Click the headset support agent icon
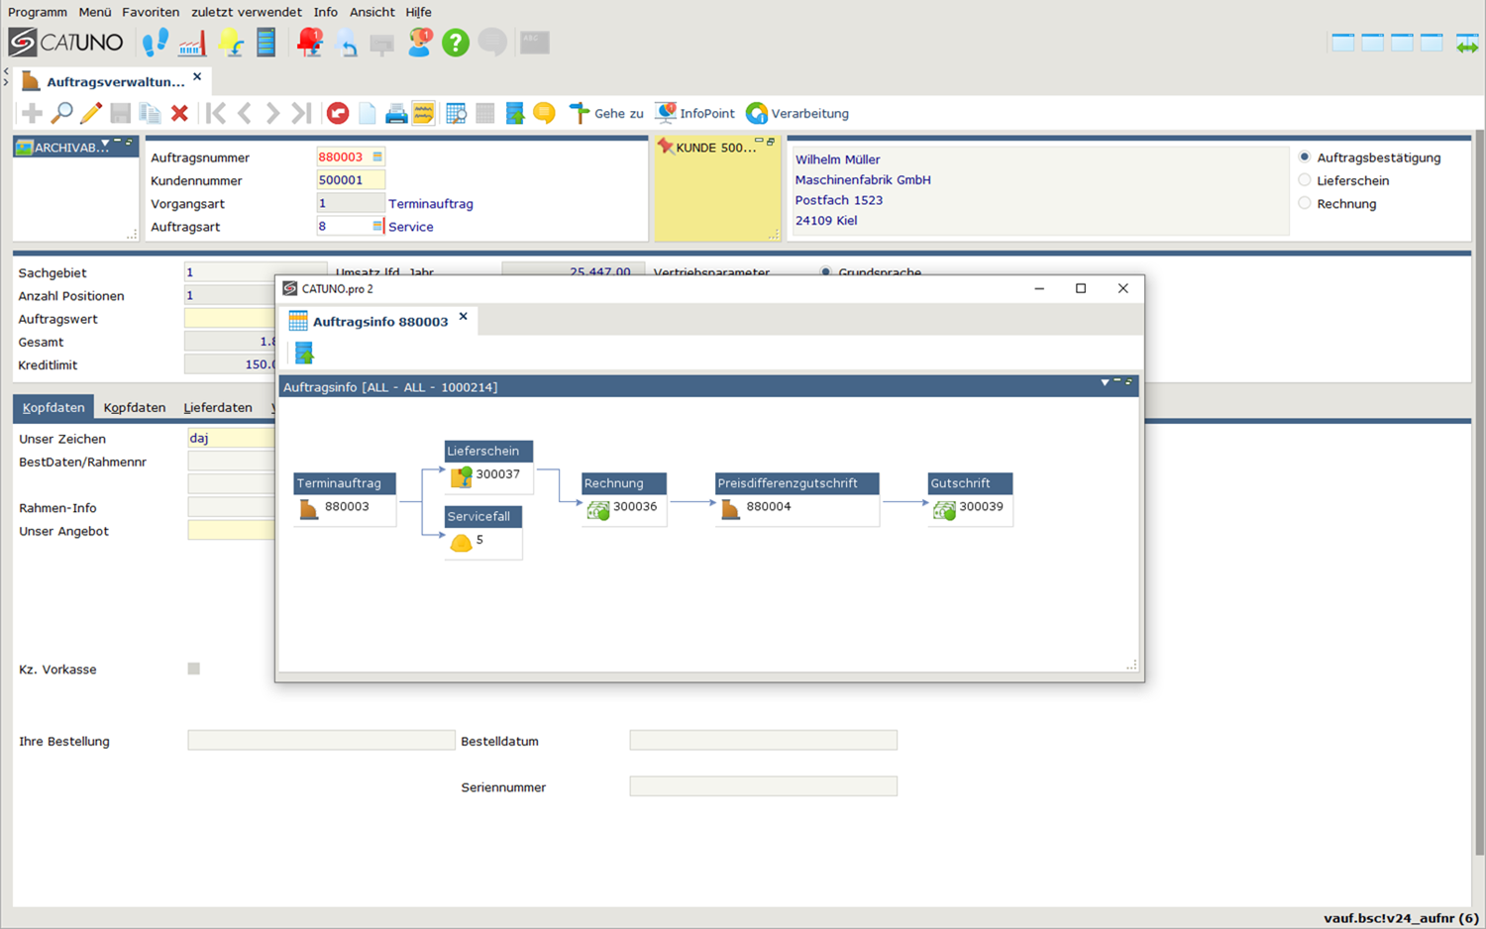The height and width of the screenshot is (929, 1486). pyautogui.click(x=420, y=43)
